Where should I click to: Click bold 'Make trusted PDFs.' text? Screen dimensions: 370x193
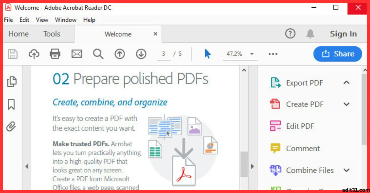(81, 144)
